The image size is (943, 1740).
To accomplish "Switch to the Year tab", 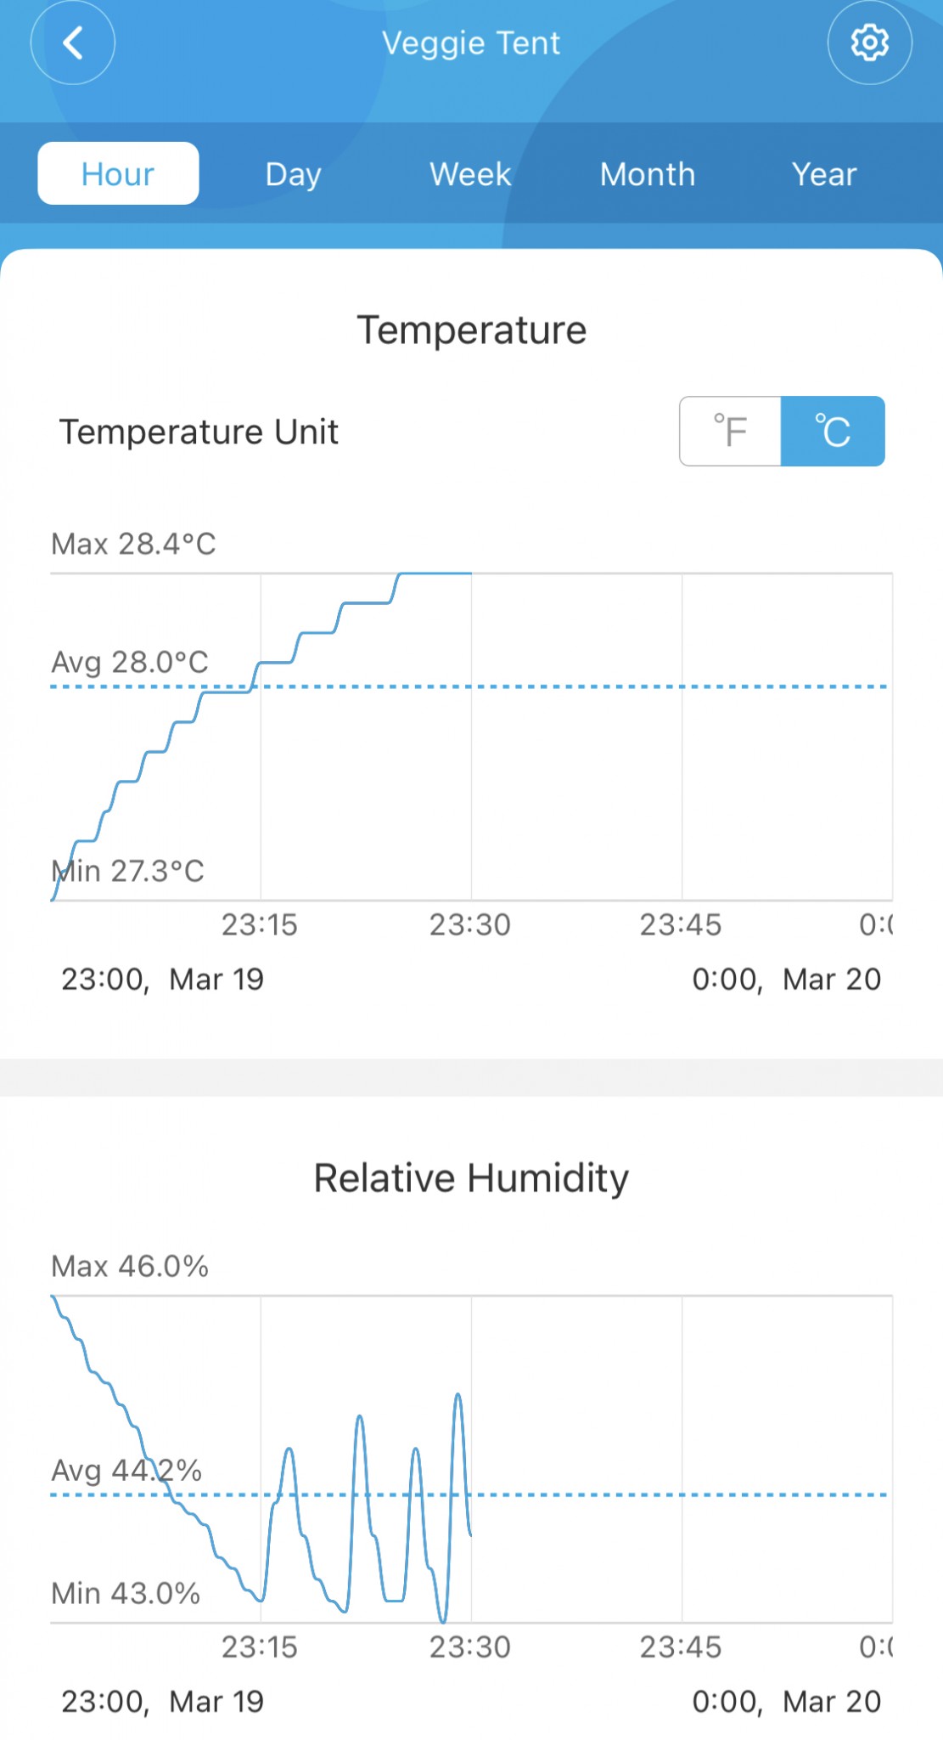I will coord(824,173).
